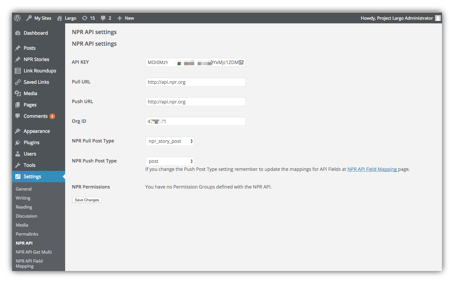Follow the NPR API Field Mapping link
454x283 pixels.
pos(372,169)
